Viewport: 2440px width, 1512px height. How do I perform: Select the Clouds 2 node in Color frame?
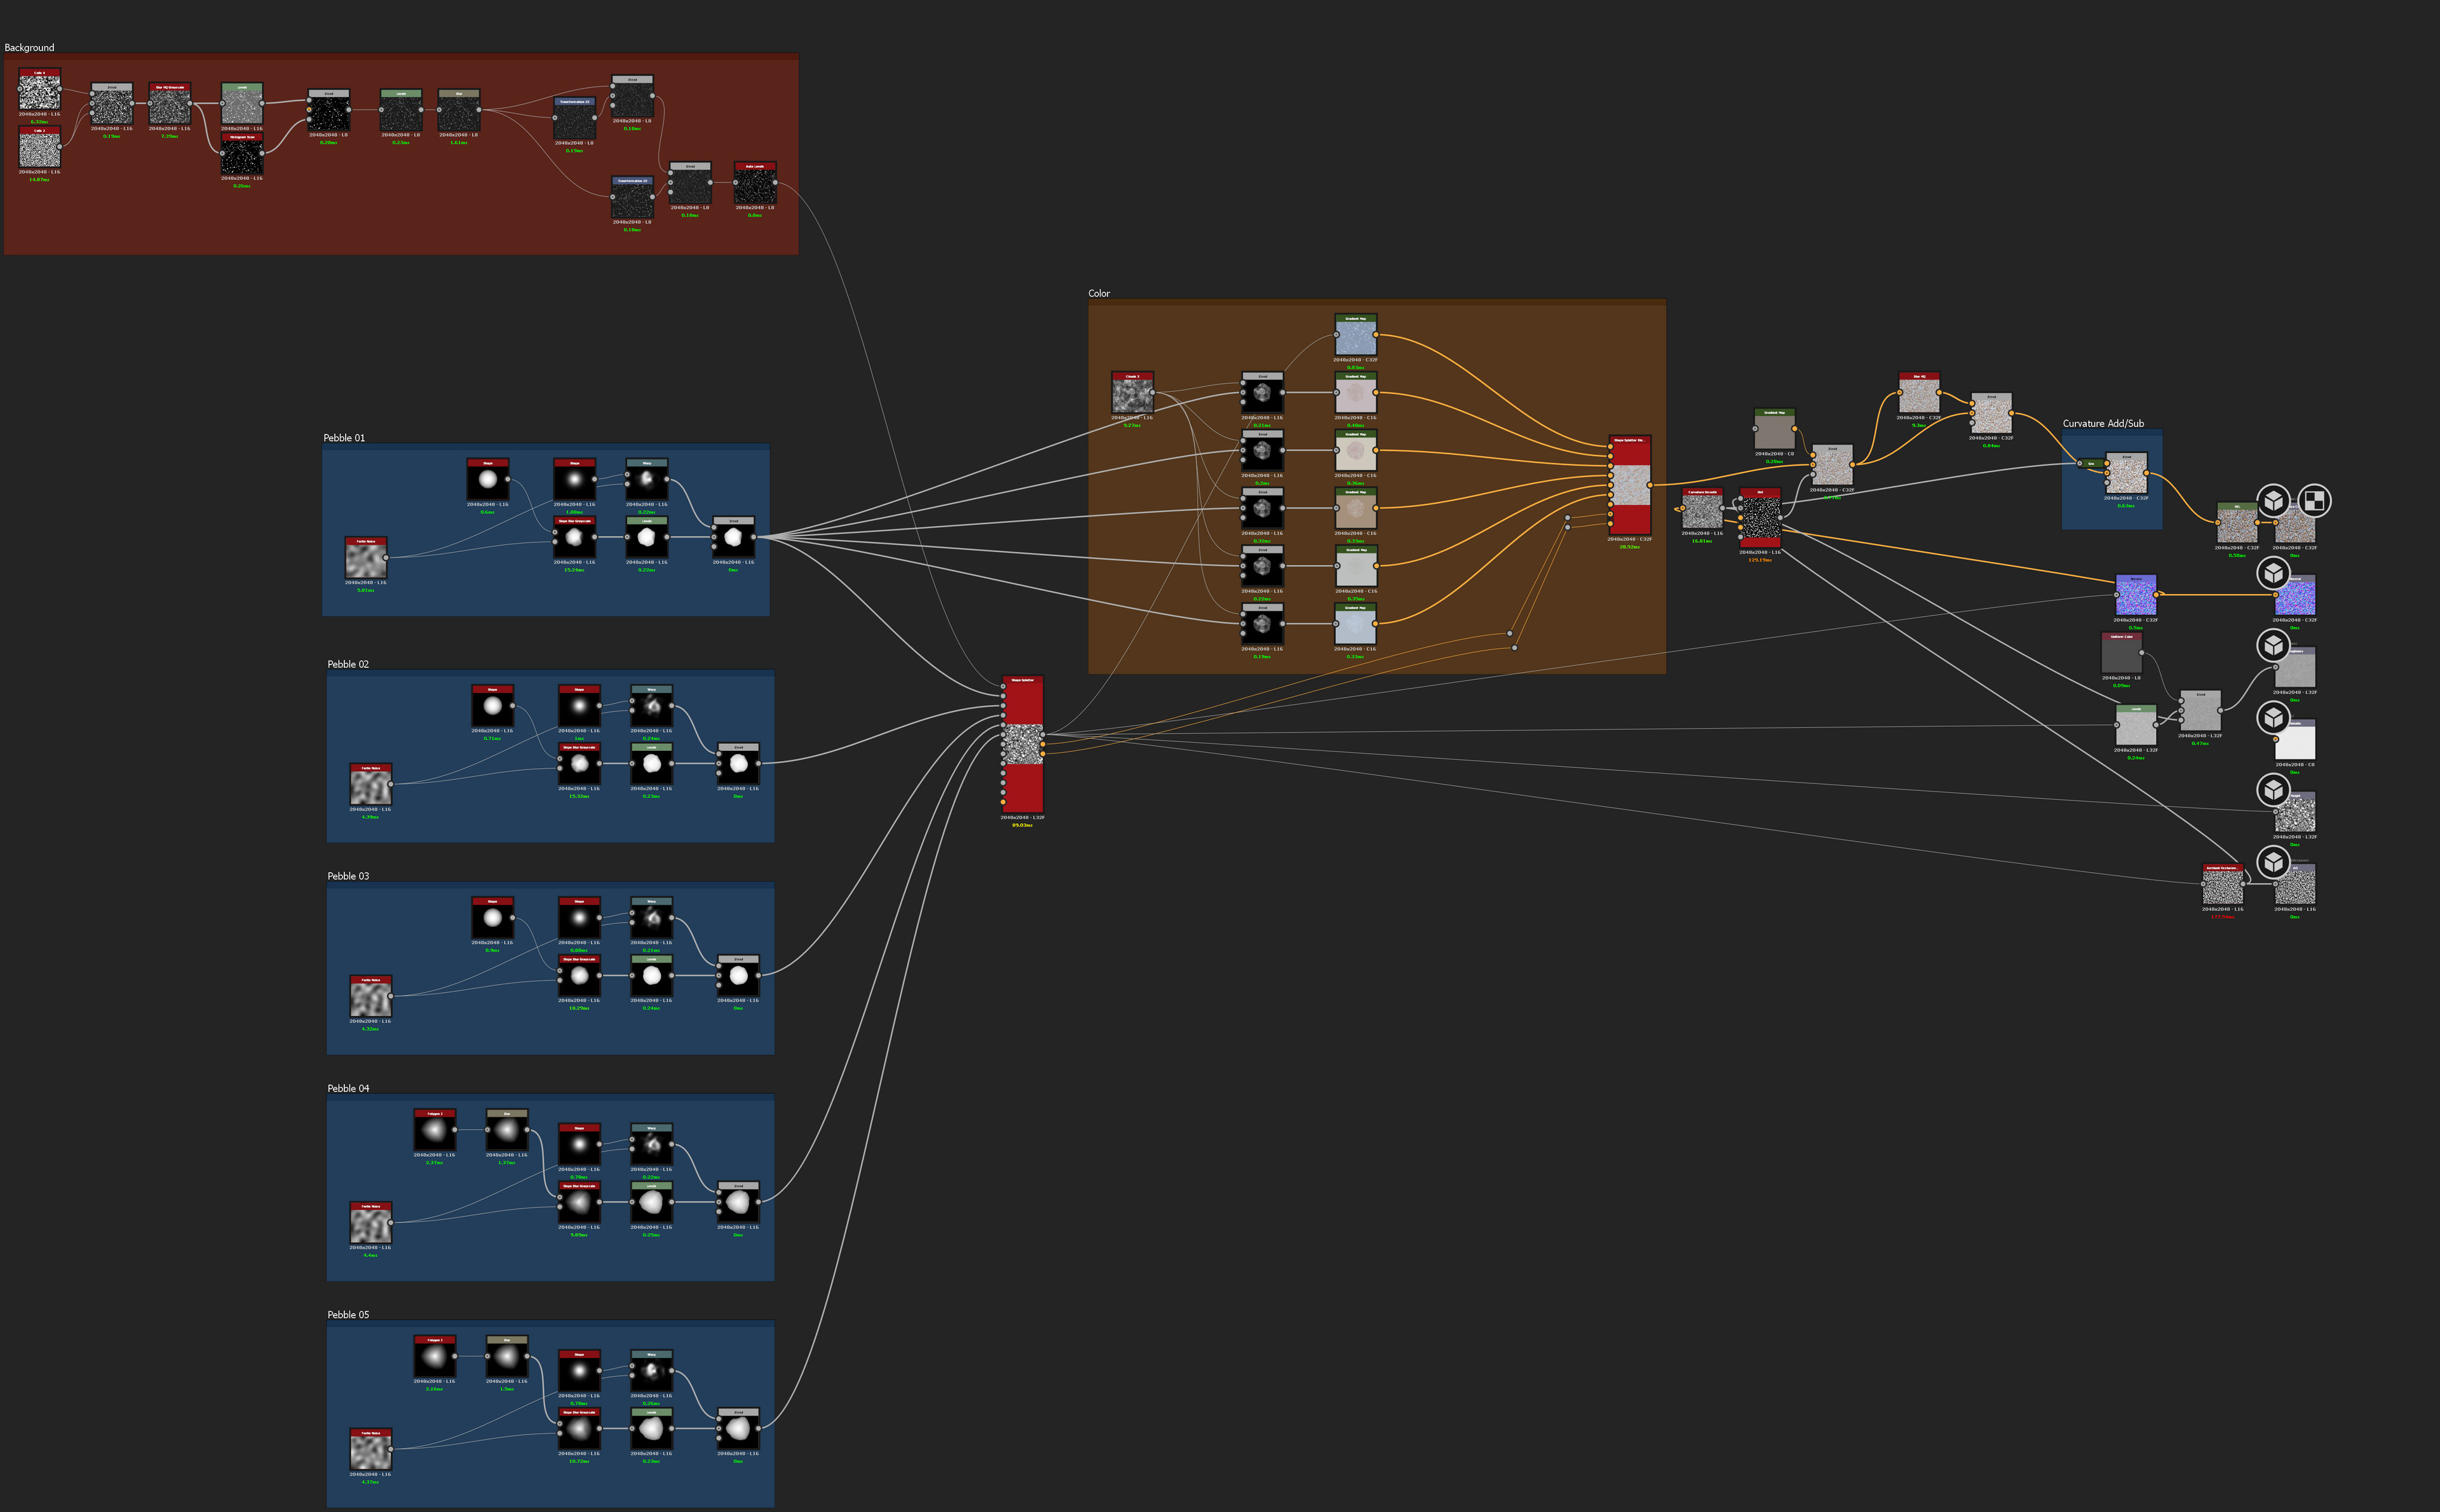coord(1132,393)
